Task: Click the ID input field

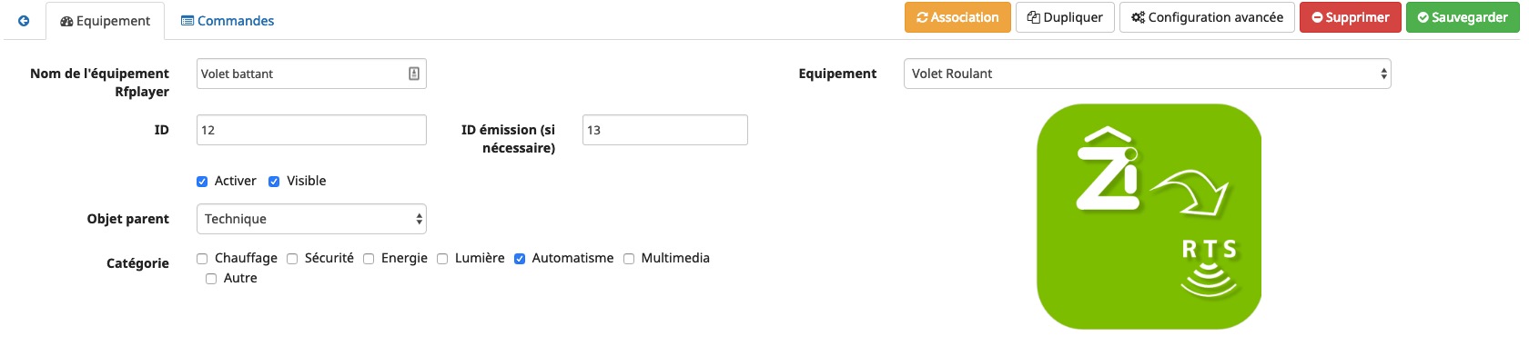Action: pyautogui.click(x=311, y=130)
